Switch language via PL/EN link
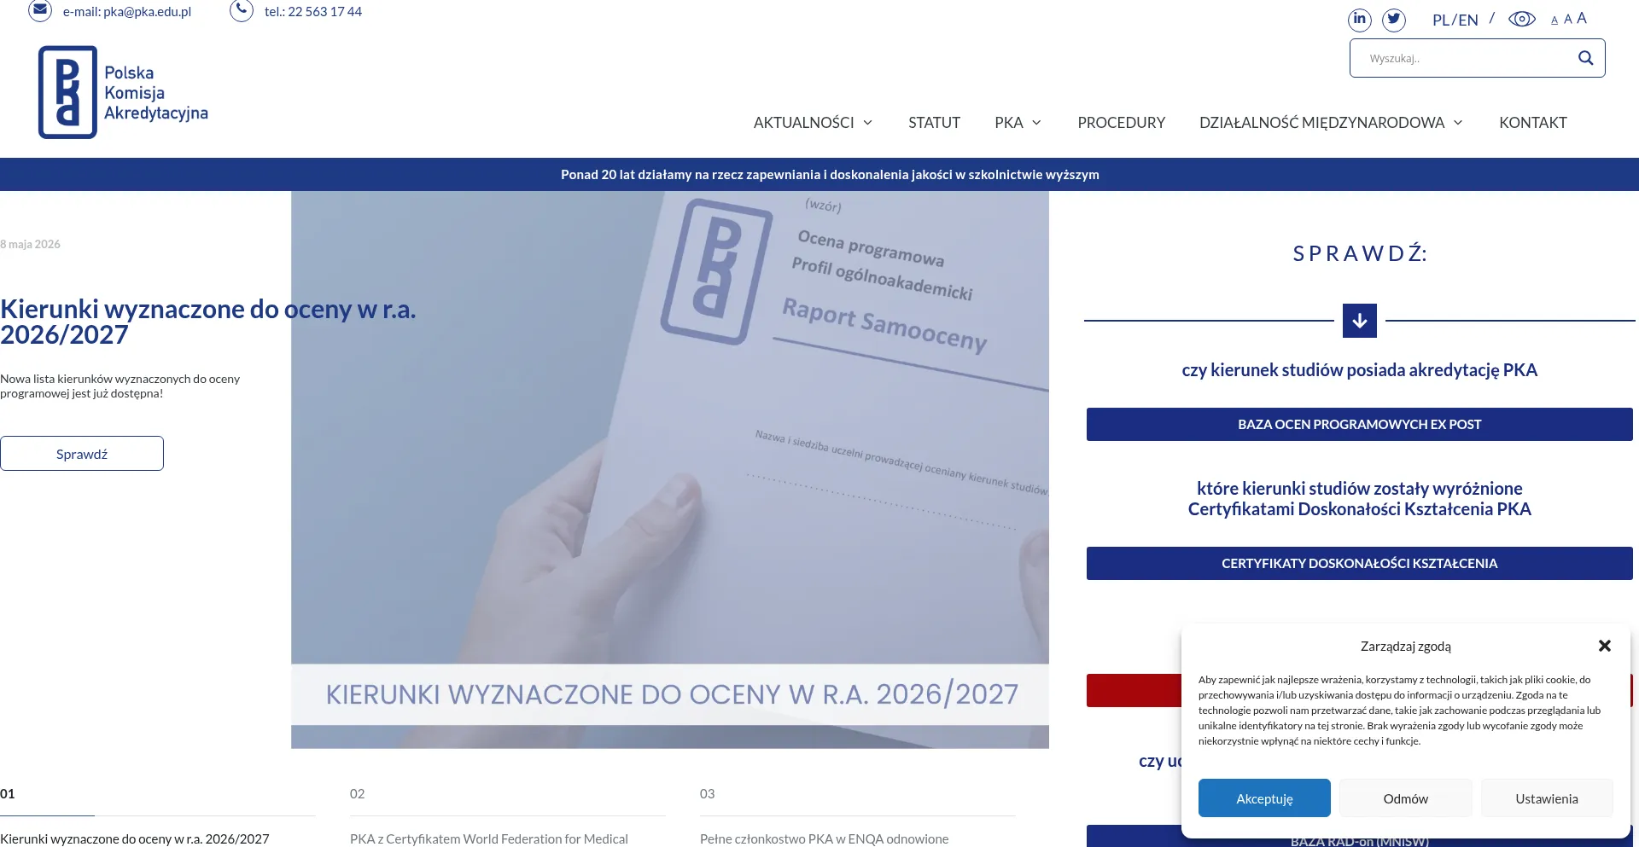The height and width of the screenshot is (847, 1639). [1455, 20]
